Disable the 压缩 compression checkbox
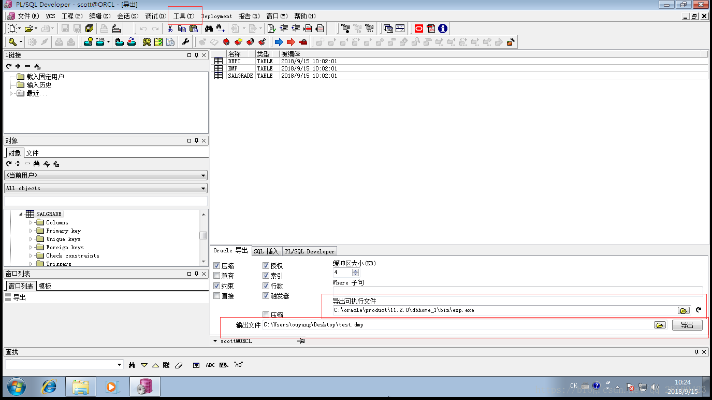 pos(216,265)
